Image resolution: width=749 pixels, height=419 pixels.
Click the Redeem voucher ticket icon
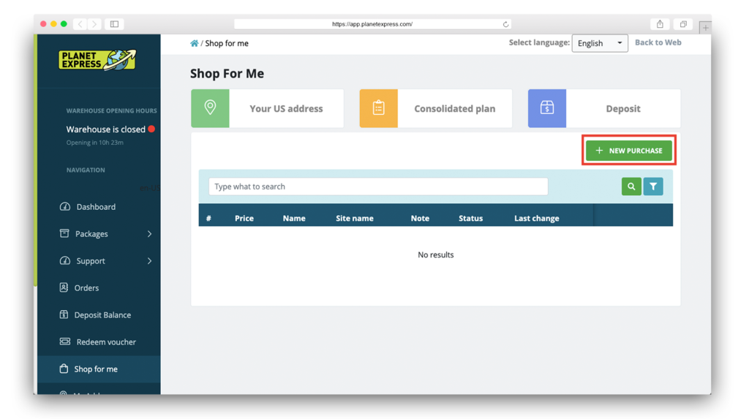(x=65, y=341)
